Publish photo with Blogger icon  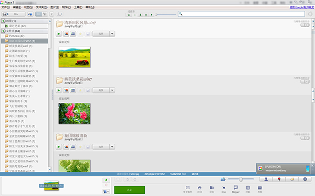(236, 189)
